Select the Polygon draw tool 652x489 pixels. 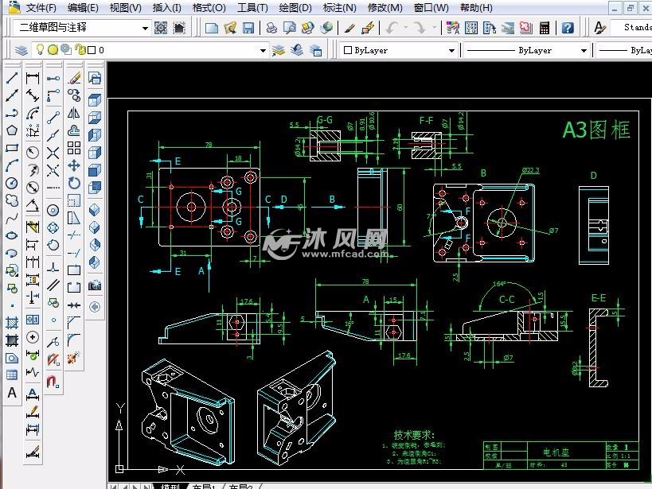click(x=12, y=130)
